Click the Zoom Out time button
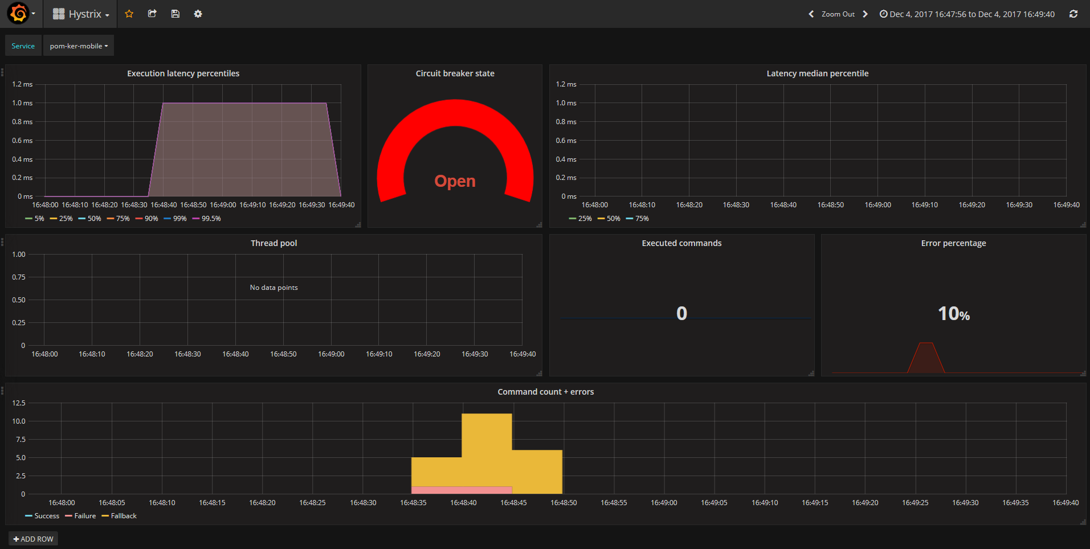 coord(838,14)
